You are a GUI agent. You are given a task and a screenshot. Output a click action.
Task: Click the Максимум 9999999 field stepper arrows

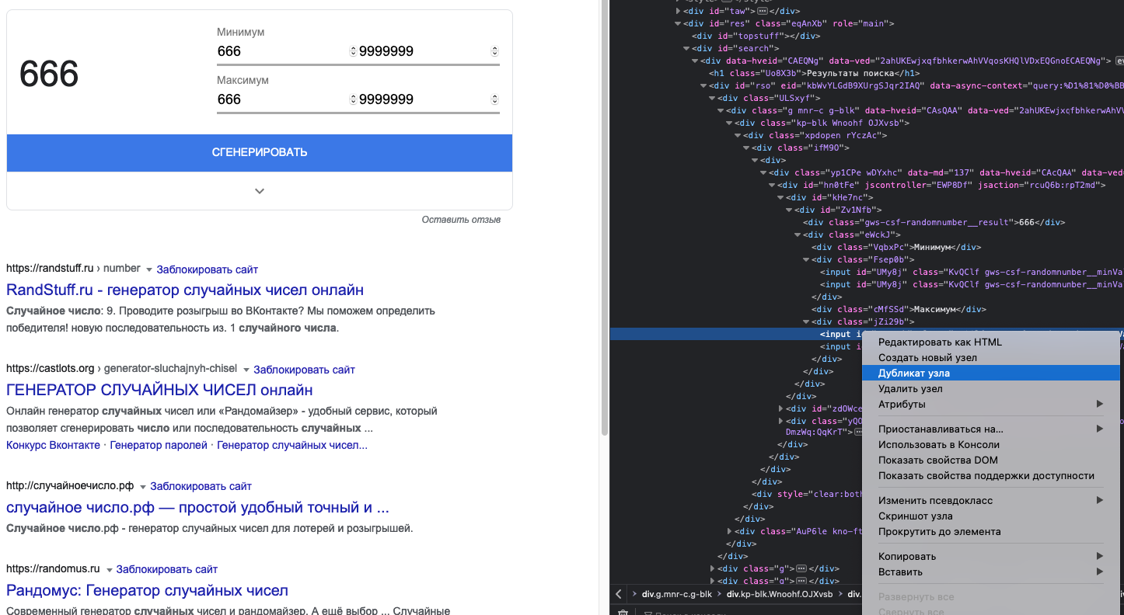(494, 99)
